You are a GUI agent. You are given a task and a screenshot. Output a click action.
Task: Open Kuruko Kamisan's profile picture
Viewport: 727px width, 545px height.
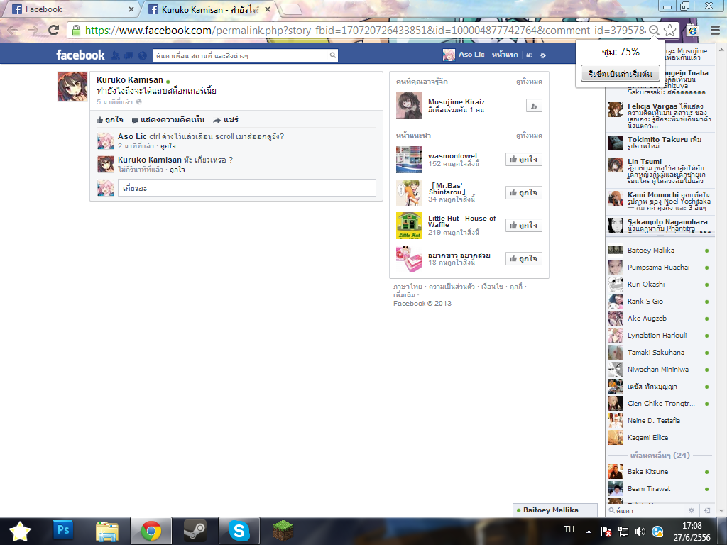pos(72,87)
